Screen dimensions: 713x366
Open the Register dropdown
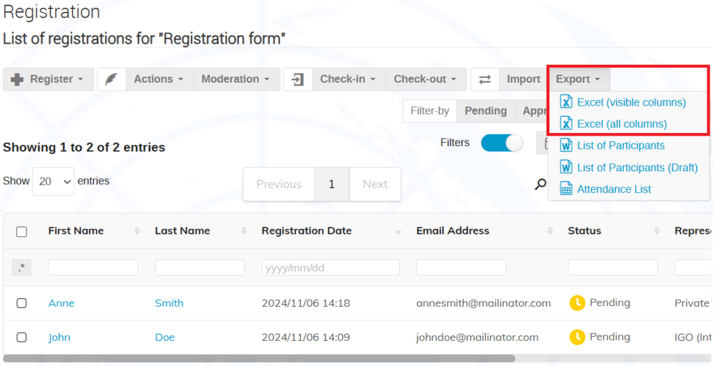pos(49,79)
